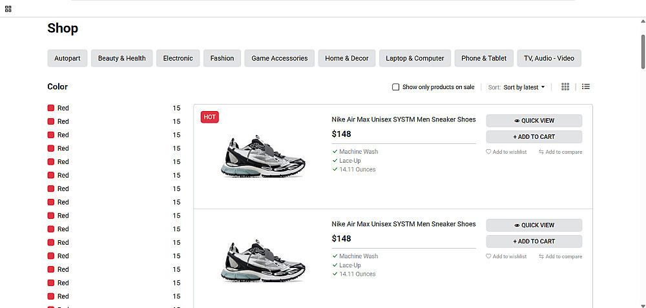The width and height of the screenshot is (646, 308).
Task: Open the Laptop & Computer category
Action: [415, 58]
